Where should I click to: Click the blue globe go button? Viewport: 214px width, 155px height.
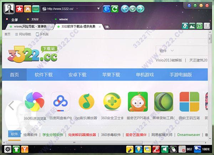click(107, 9)
